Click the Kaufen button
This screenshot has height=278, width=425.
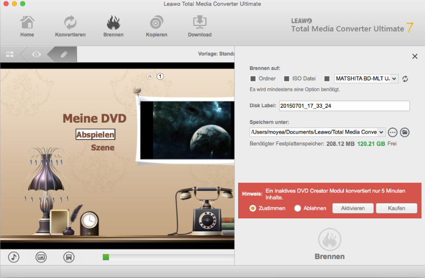pos(397,208)
